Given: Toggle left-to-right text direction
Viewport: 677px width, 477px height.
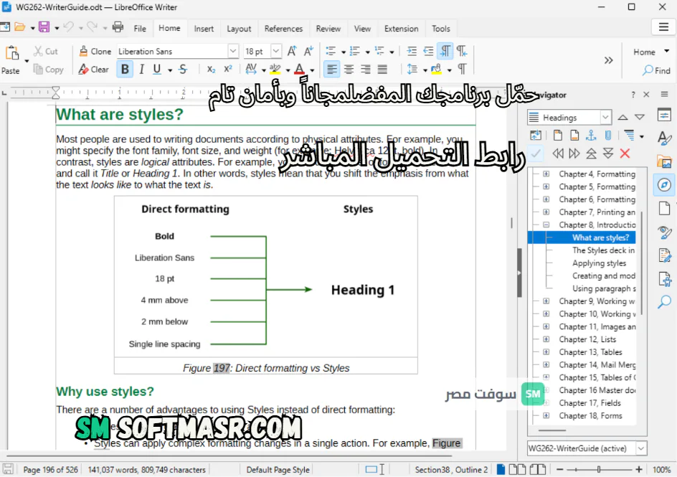Looking at the screenshot, I should [445, 51].
